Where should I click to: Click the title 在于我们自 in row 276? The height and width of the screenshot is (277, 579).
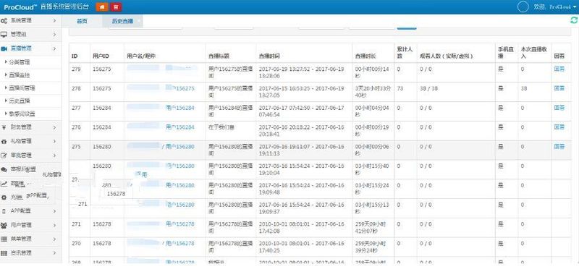pyautogui.click(x=221, y=127)
